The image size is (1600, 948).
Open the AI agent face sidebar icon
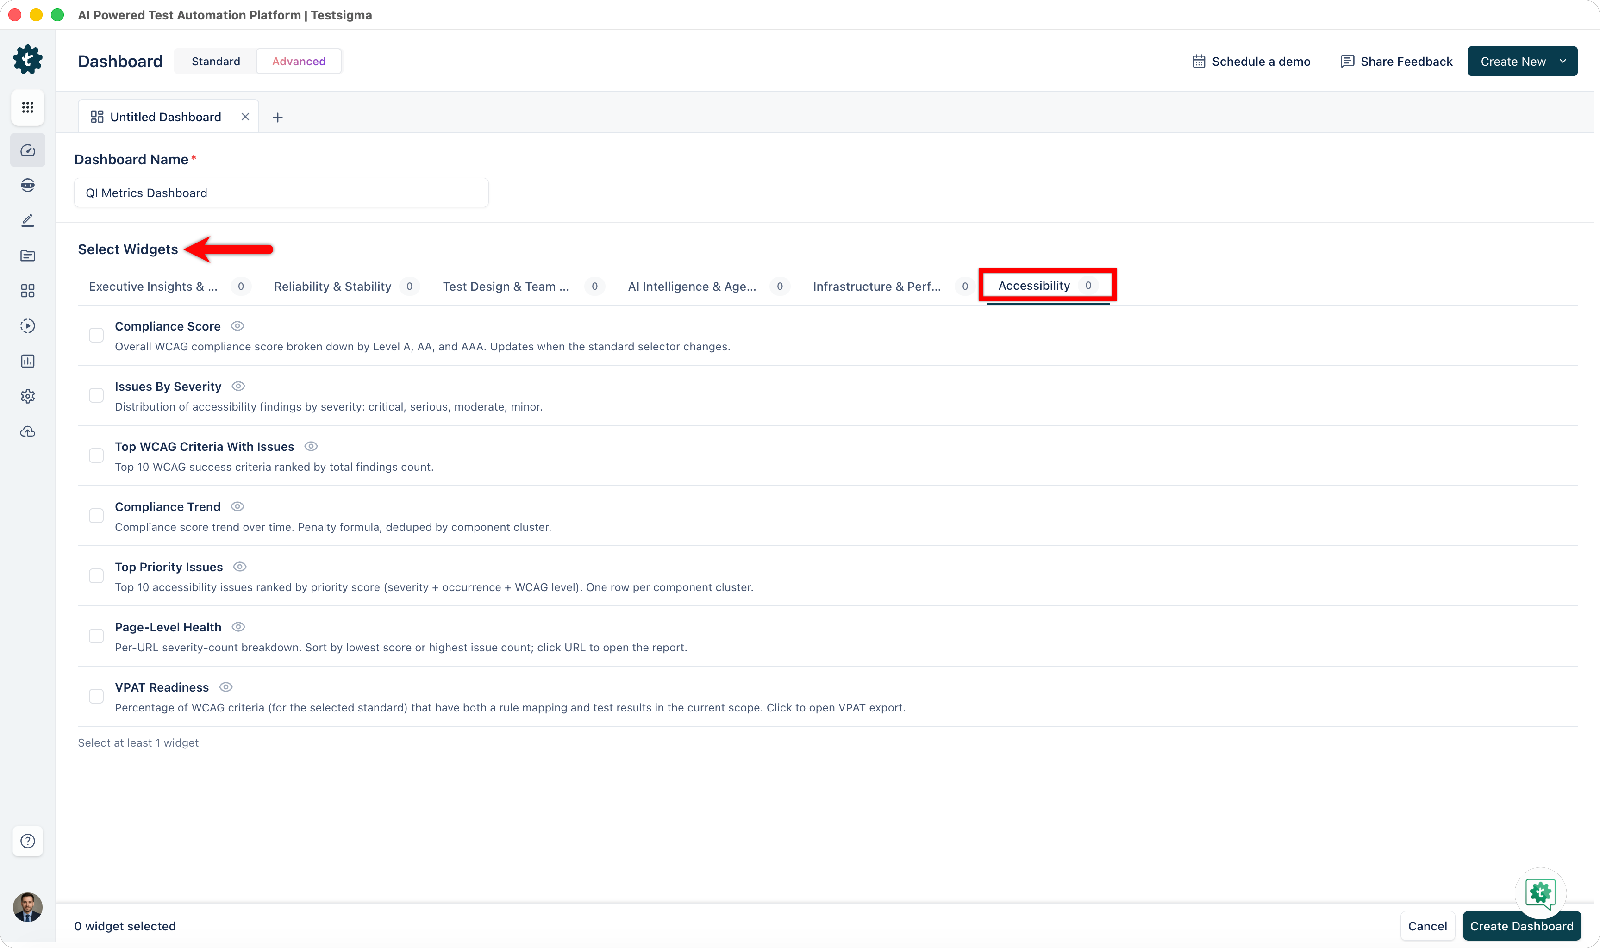coord(27,185)
